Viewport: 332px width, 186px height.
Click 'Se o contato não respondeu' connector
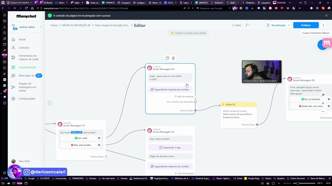[195, 102]
